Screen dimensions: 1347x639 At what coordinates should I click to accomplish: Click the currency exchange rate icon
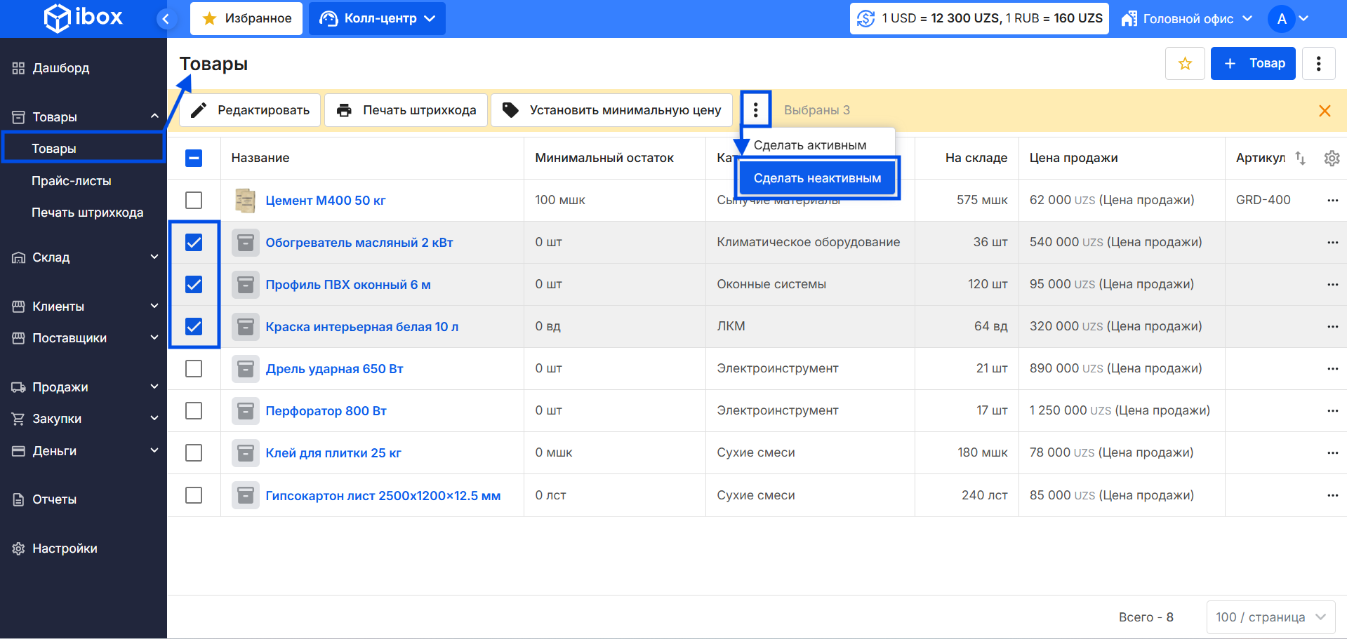pyautogui.click(x=866, y=19)
